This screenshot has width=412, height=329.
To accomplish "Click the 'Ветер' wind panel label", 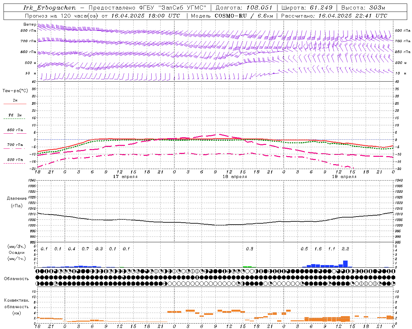I will point(30,24).
